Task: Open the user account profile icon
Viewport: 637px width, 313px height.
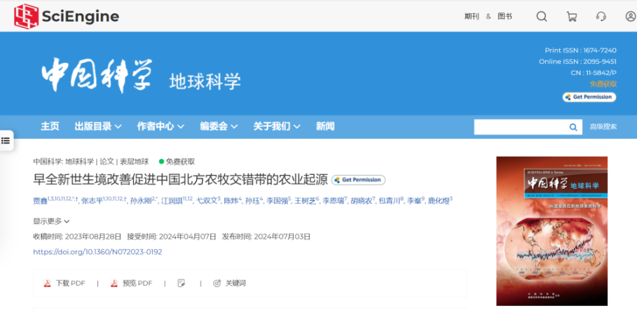Action: click(630, 17)
